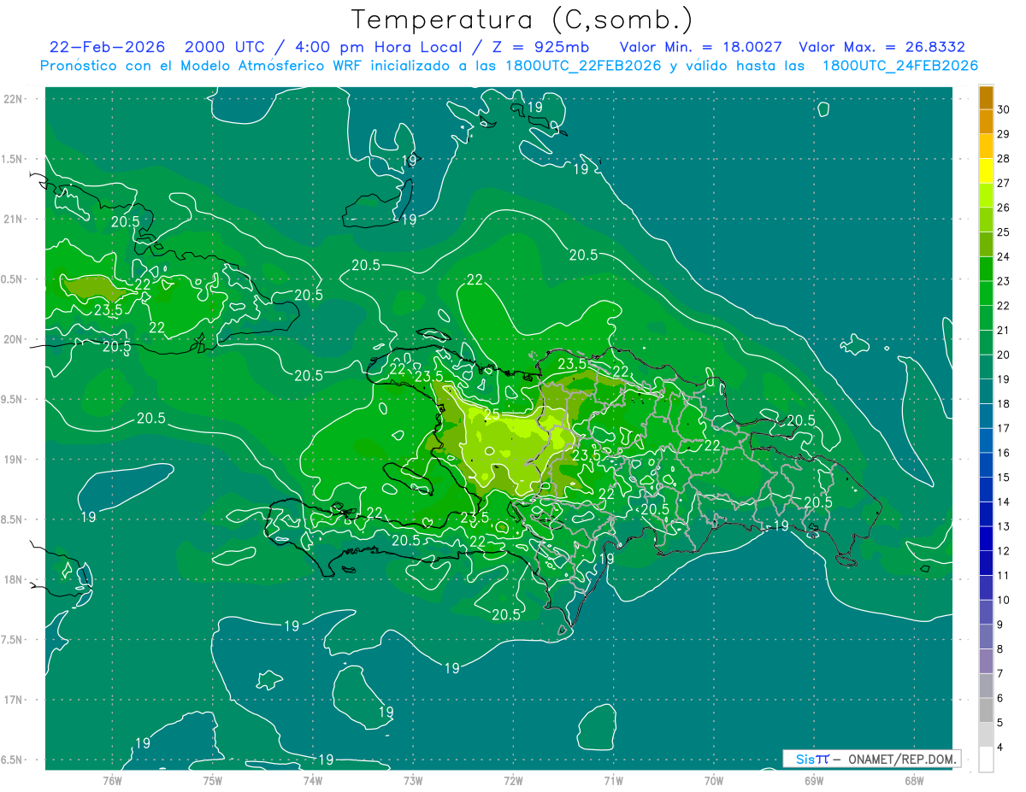1026x792 pixels.
Task: Click the gray swatch between 5 and 6
Action: (986, 711)
